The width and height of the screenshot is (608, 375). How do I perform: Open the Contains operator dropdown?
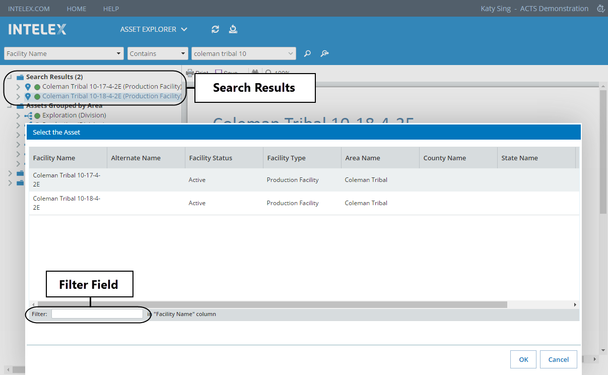pyautogui.click(x=184, y=53)
